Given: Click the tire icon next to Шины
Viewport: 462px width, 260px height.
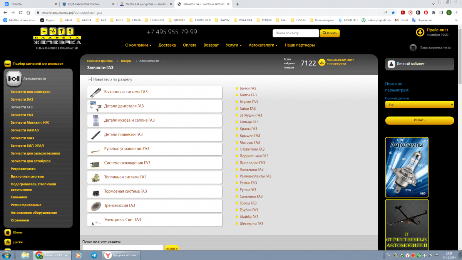Looking at the screenshot, I should (x=7, y=233).
